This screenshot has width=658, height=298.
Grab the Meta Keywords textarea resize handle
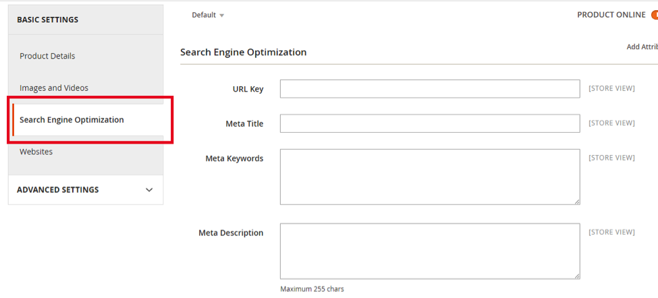(577, 202)
